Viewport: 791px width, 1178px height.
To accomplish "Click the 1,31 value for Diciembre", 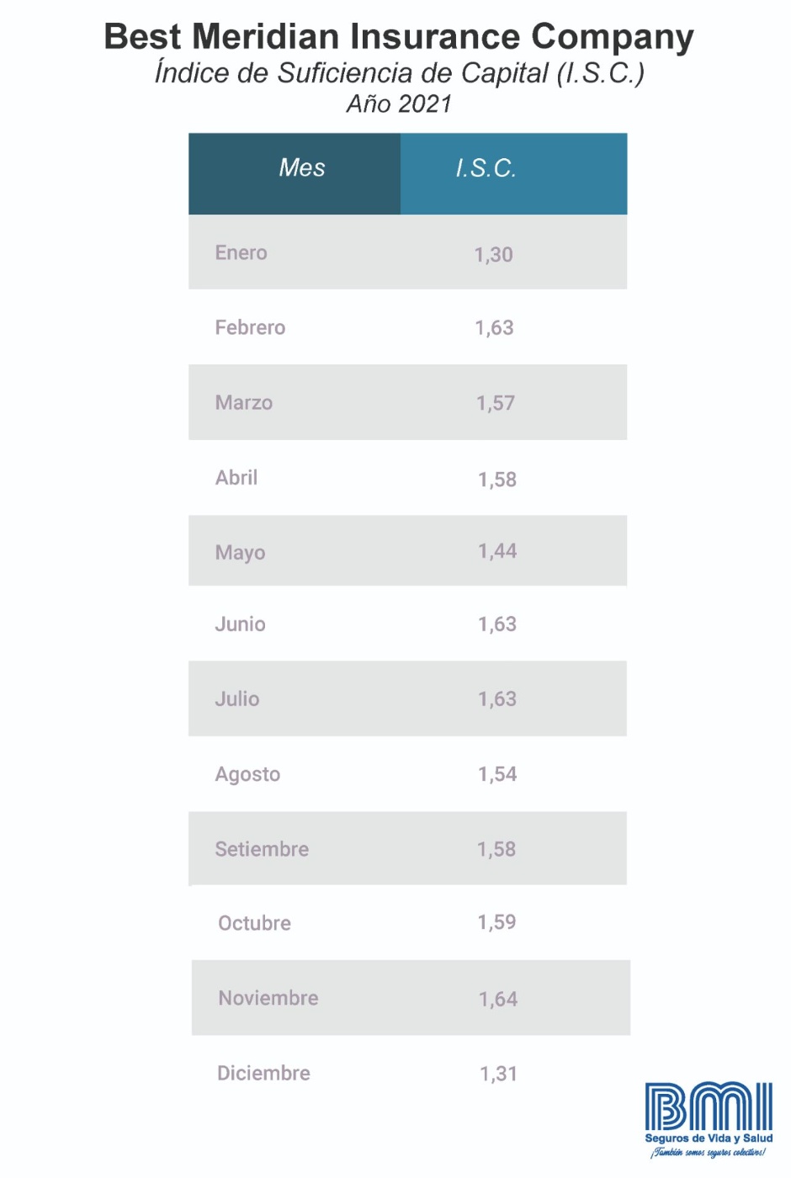I will [498, 1074].
